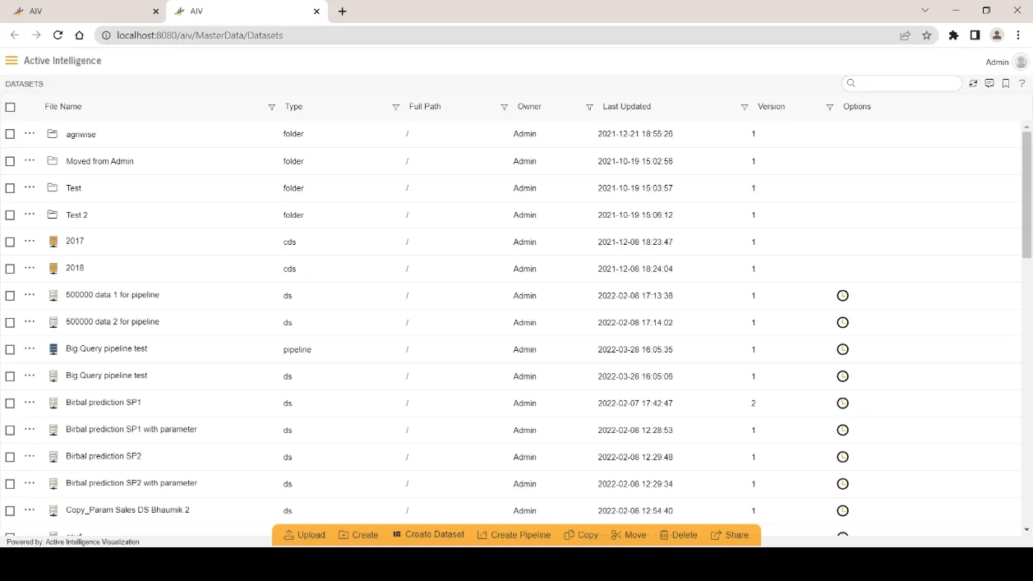The image size is (1033, 581).
Task: Click the bookmark icon in Datasets header
Action: 1006,84
